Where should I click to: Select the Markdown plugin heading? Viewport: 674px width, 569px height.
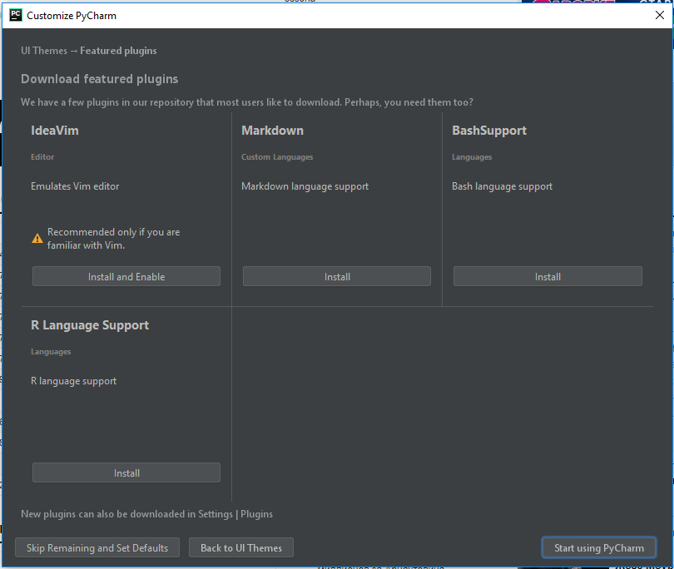pyautogui.click(x=273, y=131)
